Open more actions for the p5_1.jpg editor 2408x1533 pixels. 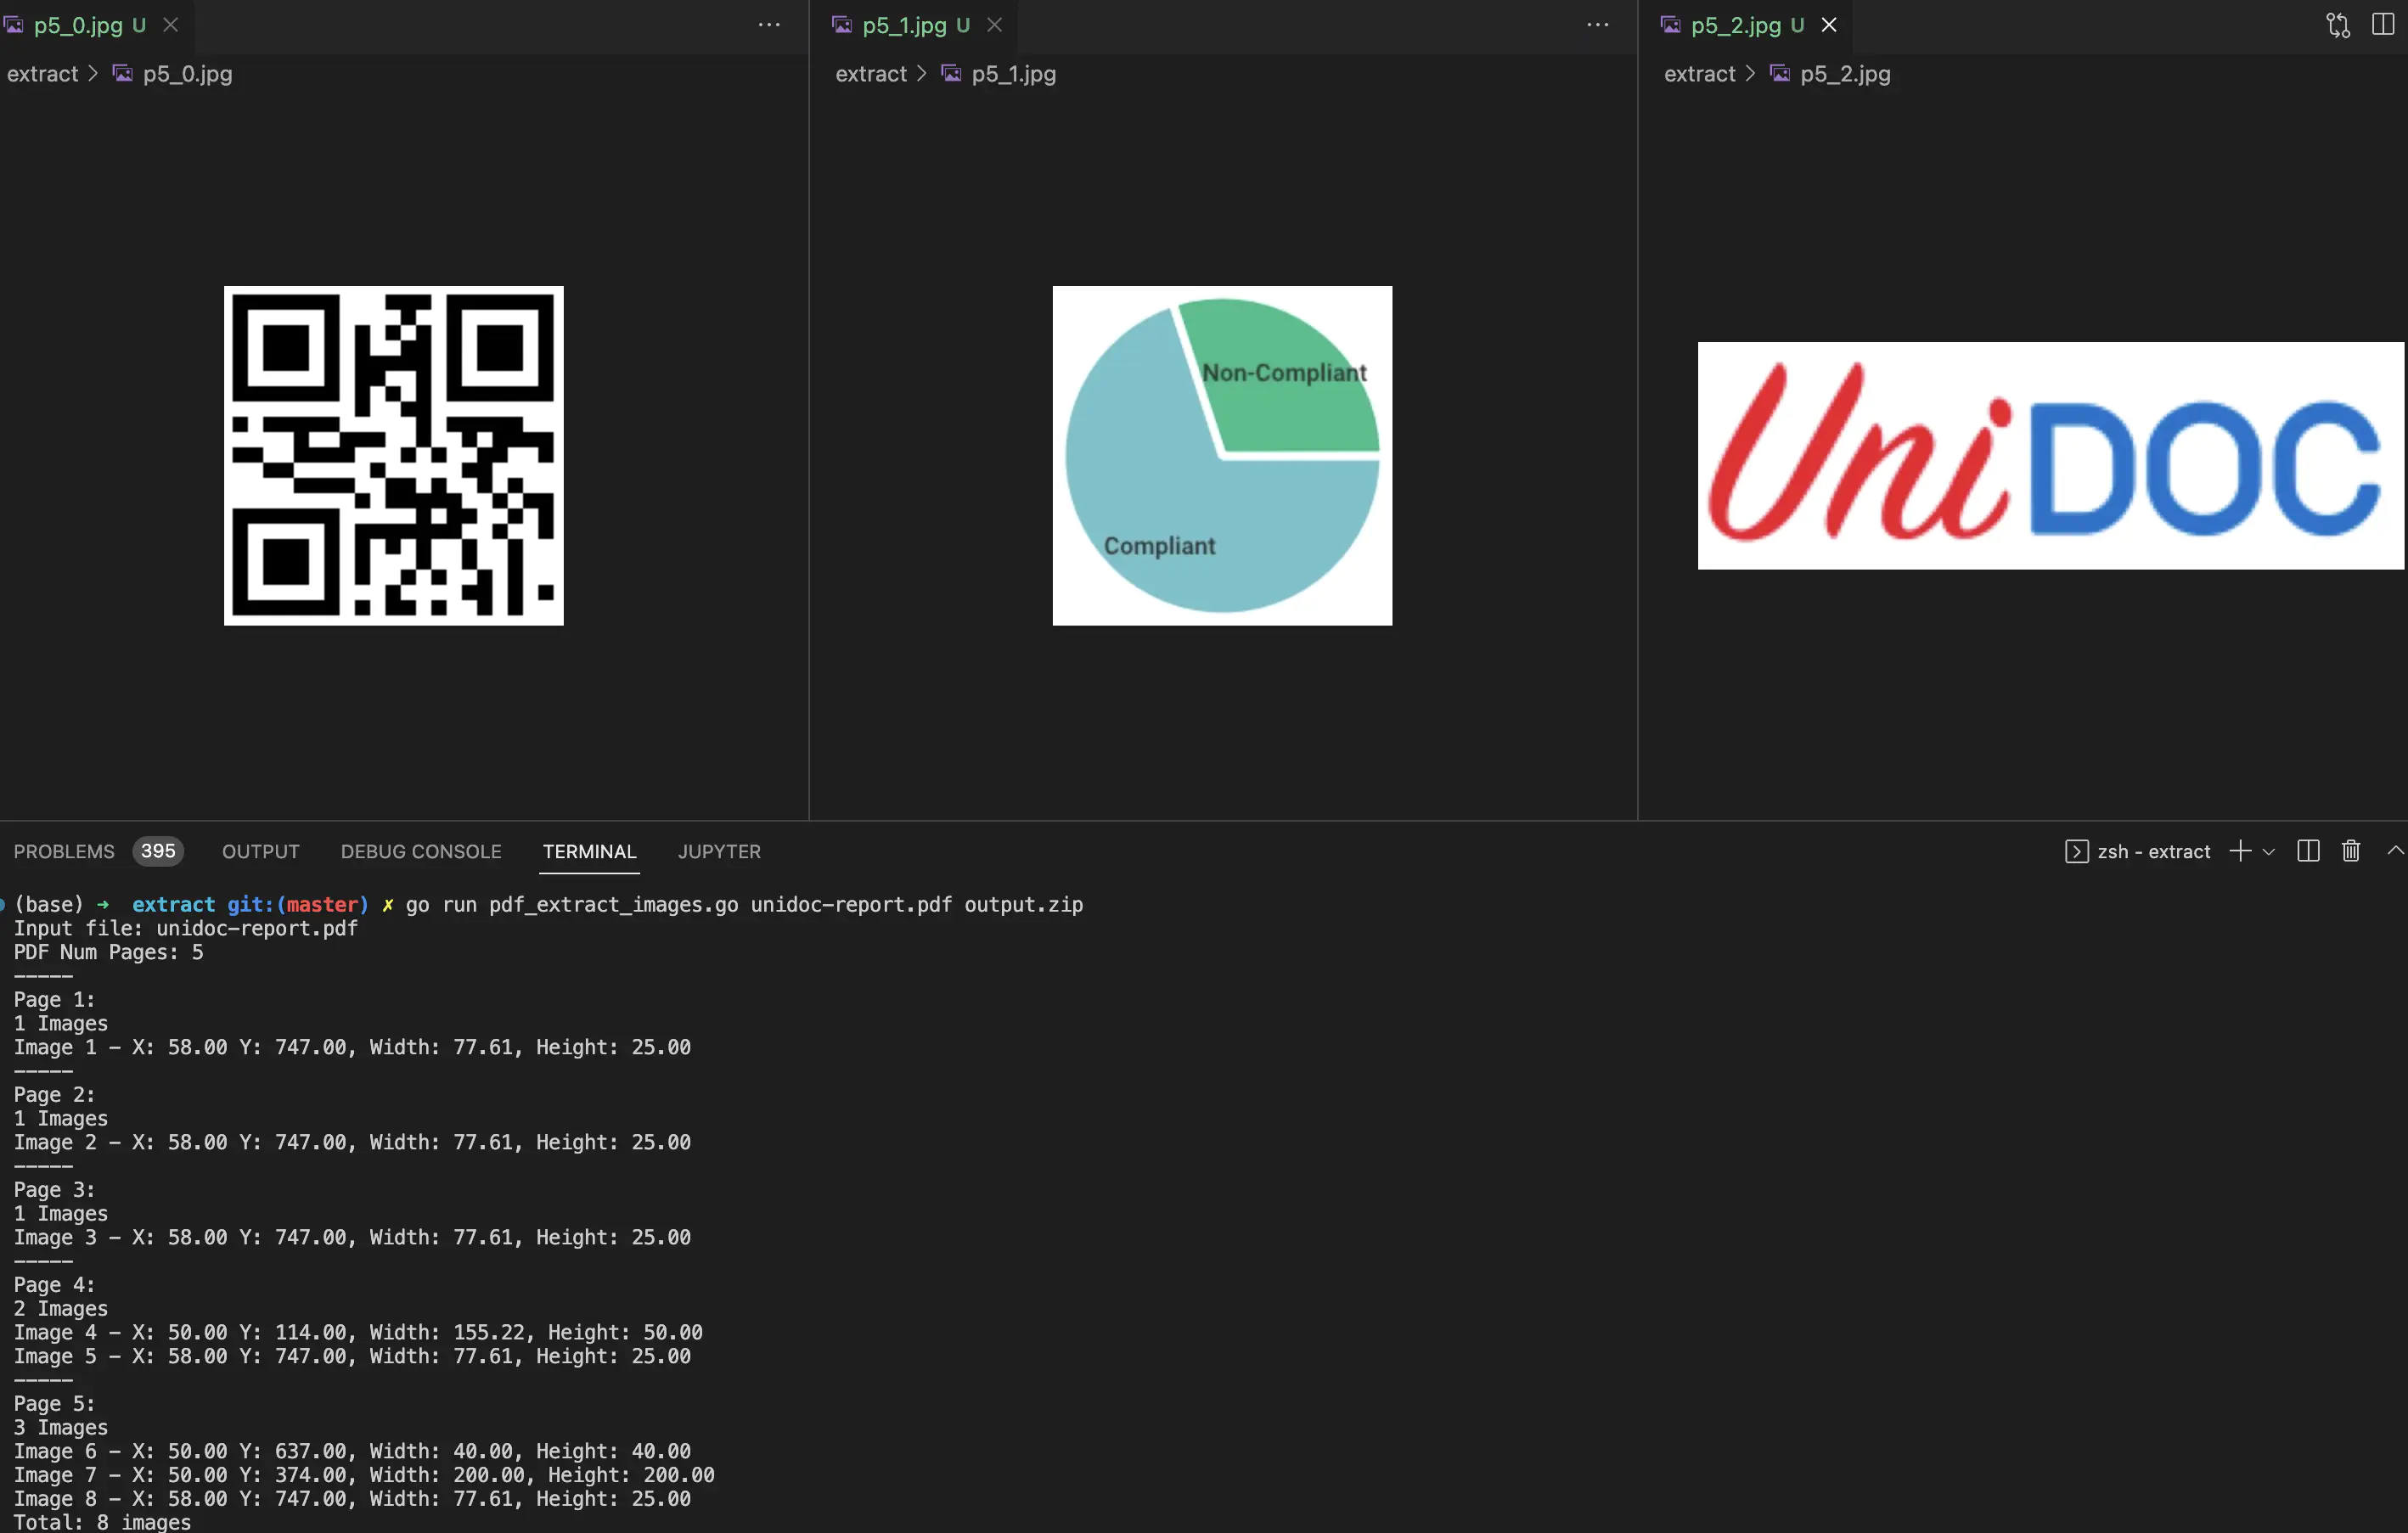[x=1597, y=24]
